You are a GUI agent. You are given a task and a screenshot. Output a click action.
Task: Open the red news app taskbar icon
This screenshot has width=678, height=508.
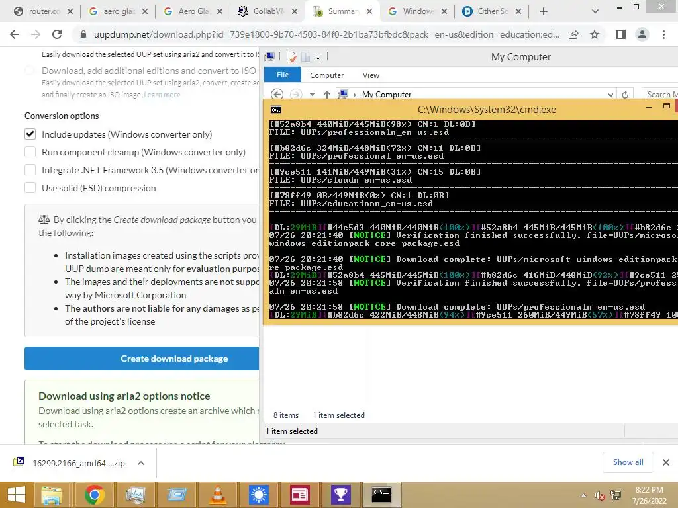[299, 495]
